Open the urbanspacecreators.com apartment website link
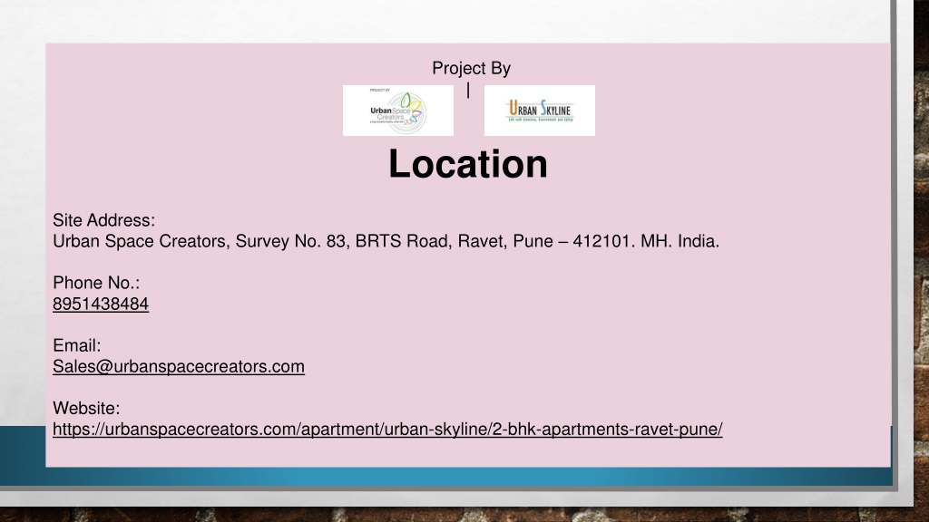929x522 pixels. (x=387, y=429)
